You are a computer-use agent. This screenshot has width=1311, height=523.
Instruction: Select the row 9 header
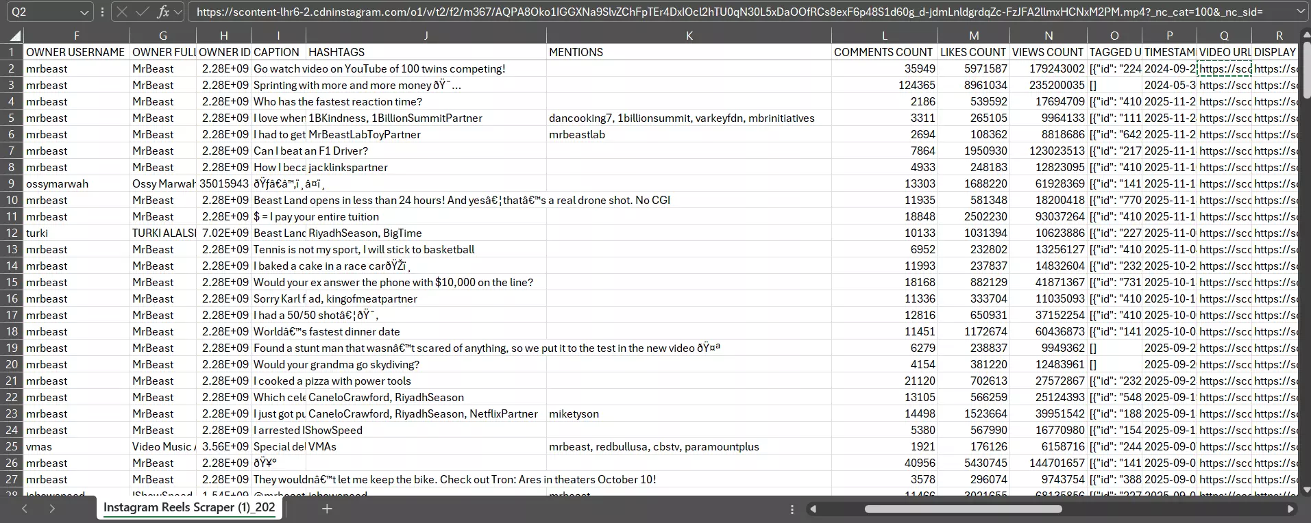tap(12, 183)
